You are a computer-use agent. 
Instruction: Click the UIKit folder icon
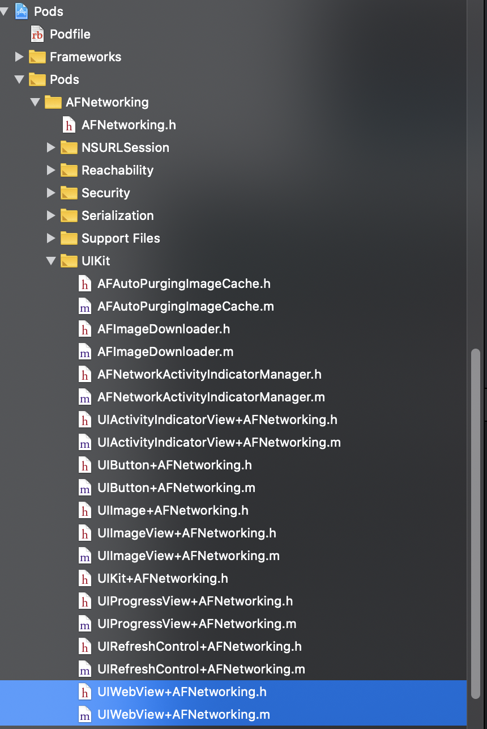pyautogui.click(x=69, y=260)
